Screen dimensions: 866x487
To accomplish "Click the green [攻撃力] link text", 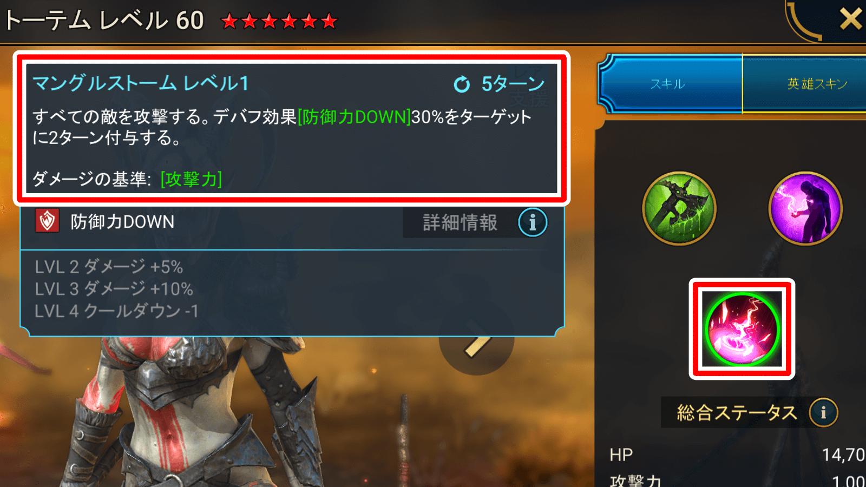I will [191, 179].
